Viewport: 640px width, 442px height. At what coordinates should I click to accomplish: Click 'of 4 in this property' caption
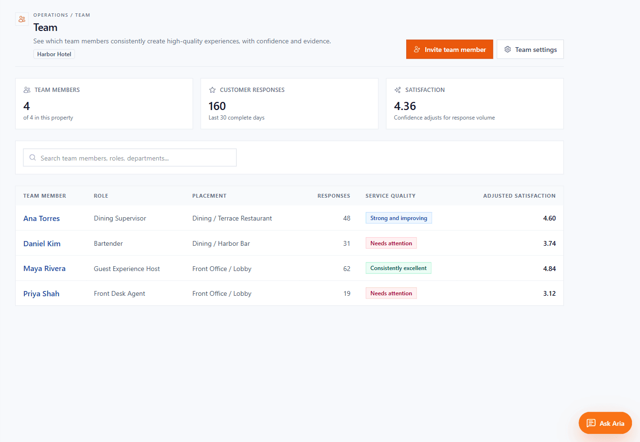(48, 118)
